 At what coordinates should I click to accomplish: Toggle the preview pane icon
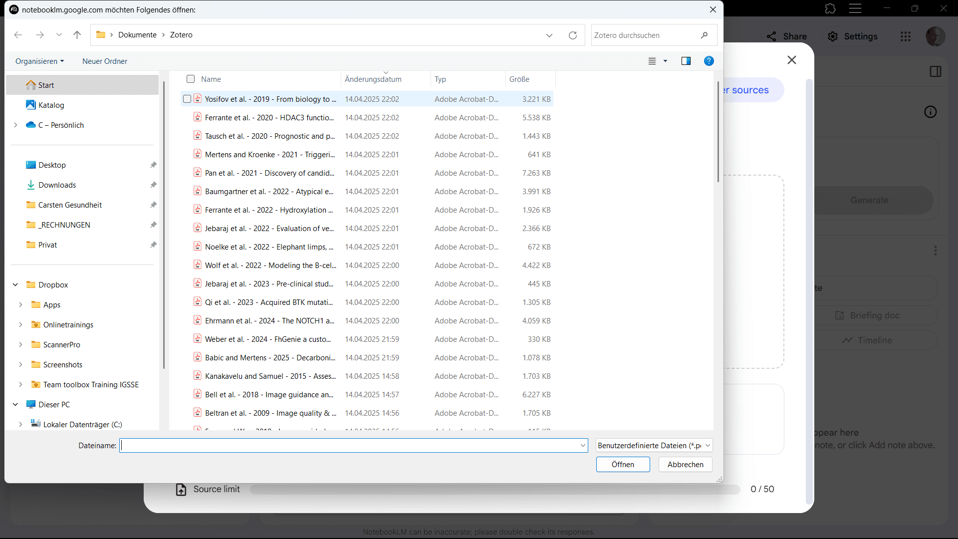pos(686,61)
